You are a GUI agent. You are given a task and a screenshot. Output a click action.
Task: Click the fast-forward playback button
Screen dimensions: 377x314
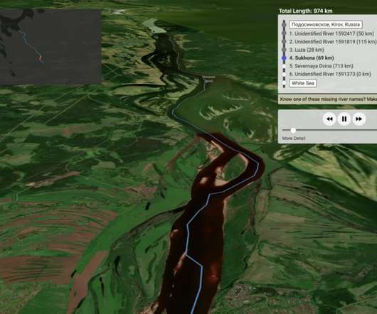[359, 119]
